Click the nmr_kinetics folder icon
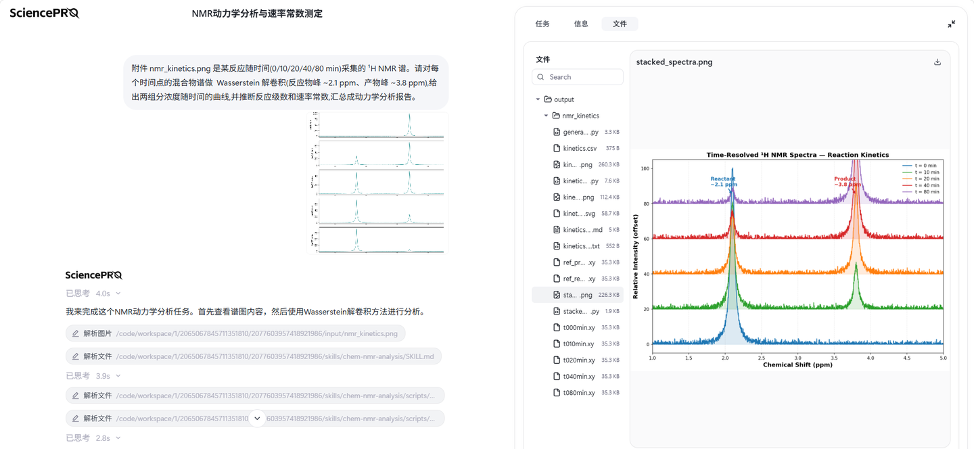The width and height of the screenshot is (974, 449). pyautogui.click(x=557, y=116)
